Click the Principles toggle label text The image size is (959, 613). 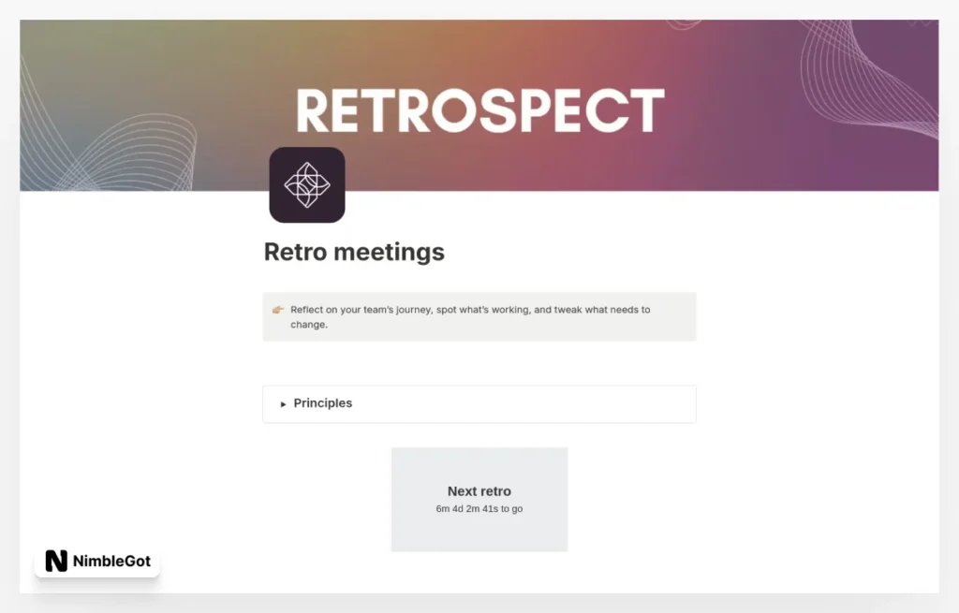pyautogui.click(x=323, y=403)
